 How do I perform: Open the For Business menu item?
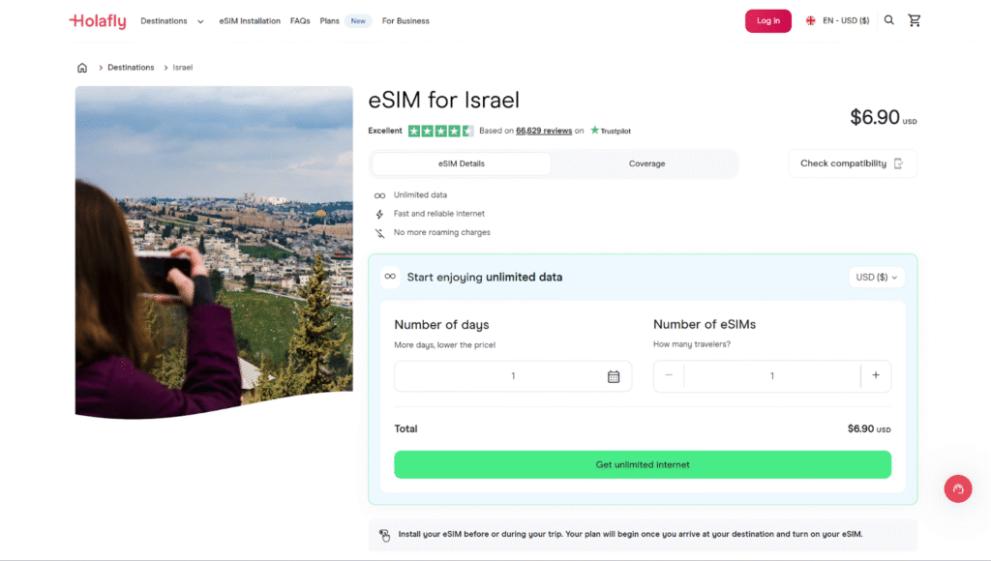(405, 20)
